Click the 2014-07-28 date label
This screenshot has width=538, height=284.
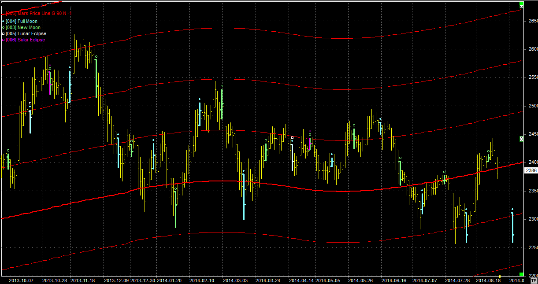coord(457,280)
